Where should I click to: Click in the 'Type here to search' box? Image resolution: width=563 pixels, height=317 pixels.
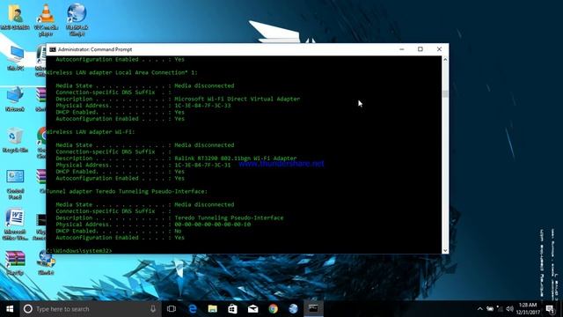(x=91, y=309)
